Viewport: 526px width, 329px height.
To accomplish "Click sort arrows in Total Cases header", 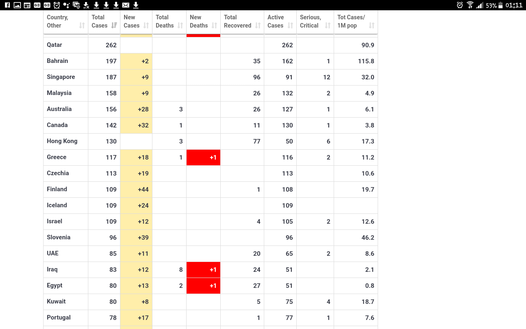I will [x=114, y=25].
